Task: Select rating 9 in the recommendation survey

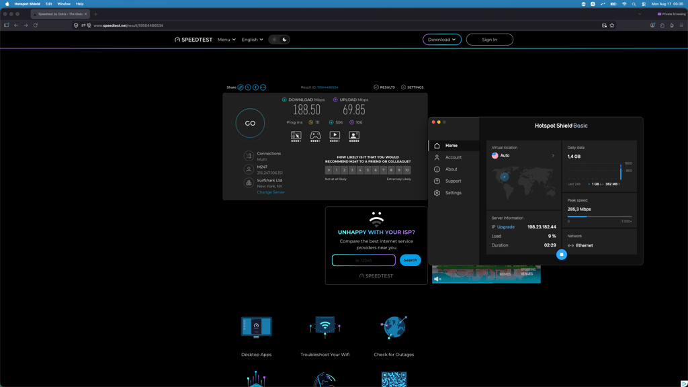Action: [x=399, y=170]
